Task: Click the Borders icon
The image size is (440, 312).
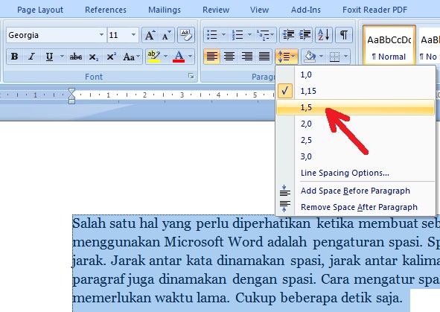Action: [334, 57]
